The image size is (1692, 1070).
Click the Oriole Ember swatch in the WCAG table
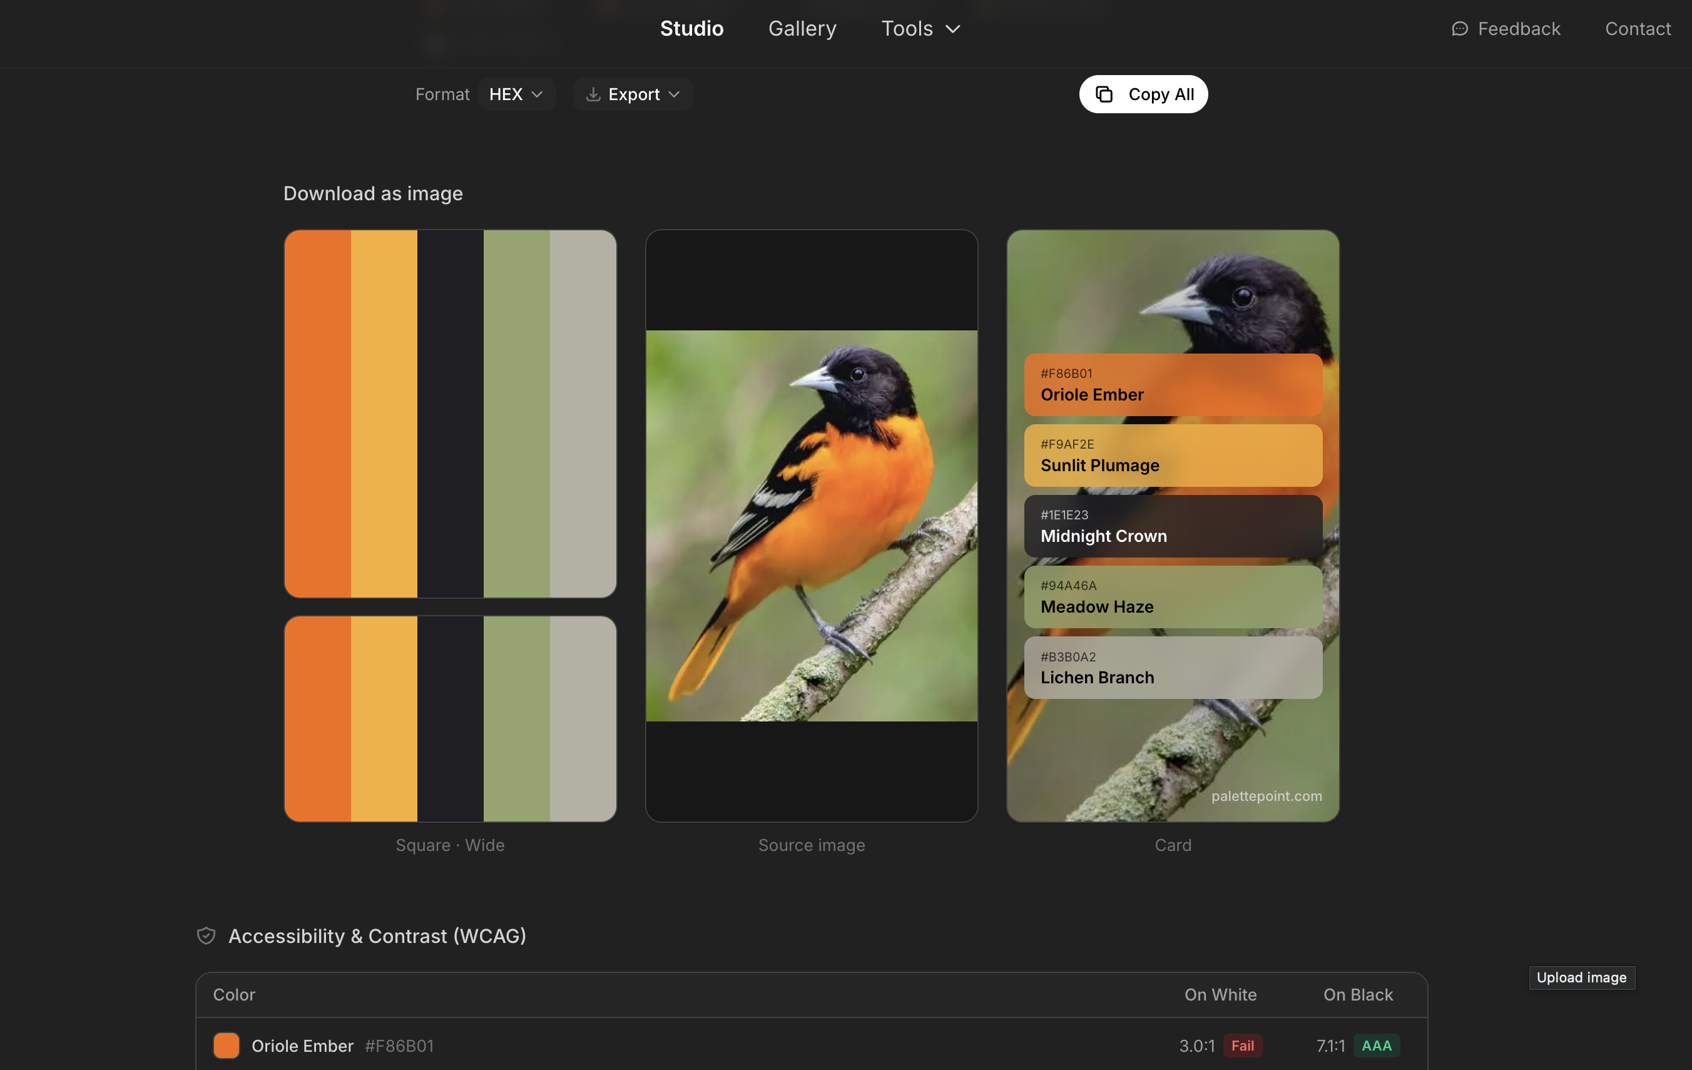(x=225, y=1046)
